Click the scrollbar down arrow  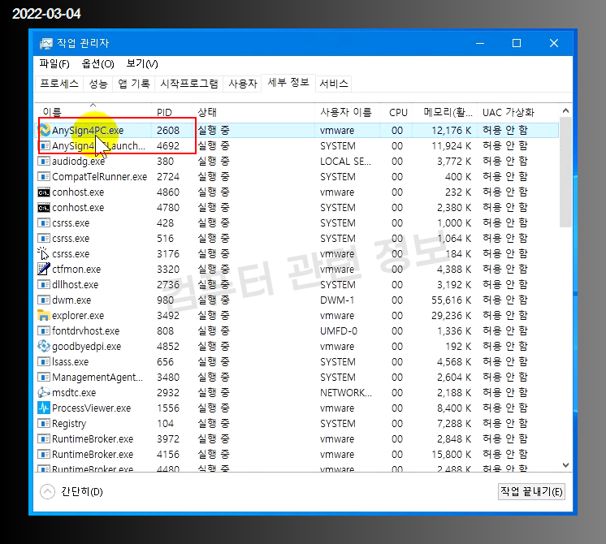tap(565, 465)
